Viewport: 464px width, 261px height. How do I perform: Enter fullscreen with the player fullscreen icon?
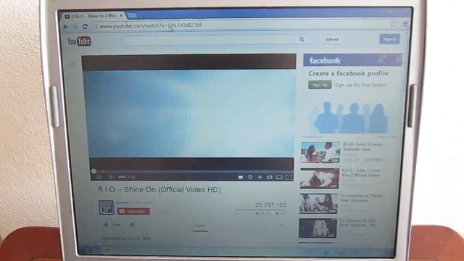coord(289,177)
